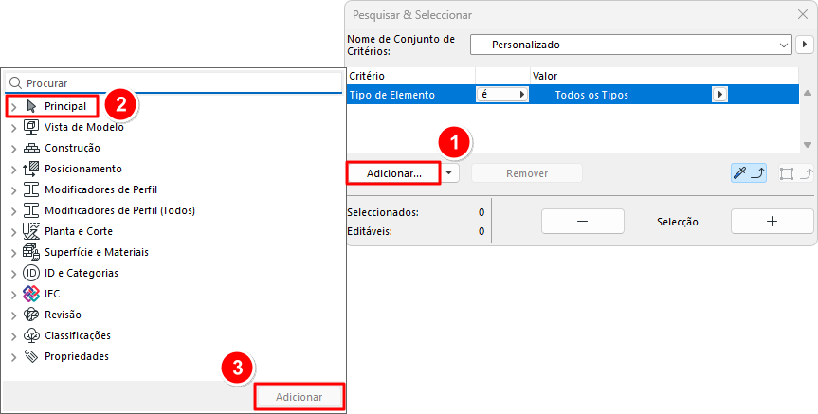Screen dimensions: 818x414
Task: Expand the Classificações group
Action: tap(14, 336)
